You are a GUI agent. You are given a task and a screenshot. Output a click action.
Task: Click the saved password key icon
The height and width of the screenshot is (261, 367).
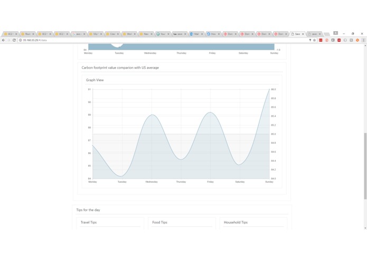pyautogui.click(x=310, y=40)
